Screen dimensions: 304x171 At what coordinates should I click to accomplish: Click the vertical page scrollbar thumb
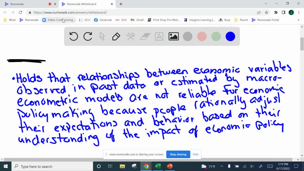click(x=302, y=44)
